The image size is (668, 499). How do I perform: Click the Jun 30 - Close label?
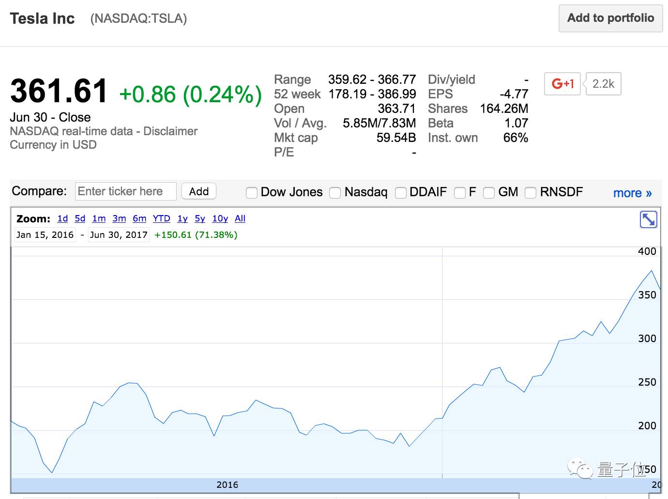pos(50,117)
